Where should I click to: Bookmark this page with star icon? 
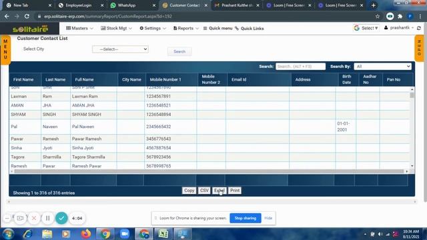click(x=378, y=16)
